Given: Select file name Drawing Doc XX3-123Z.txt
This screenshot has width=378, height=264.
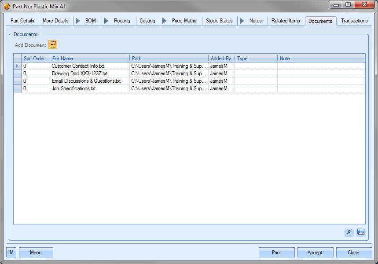Looking at the screenshot, I should pos(80,73).
